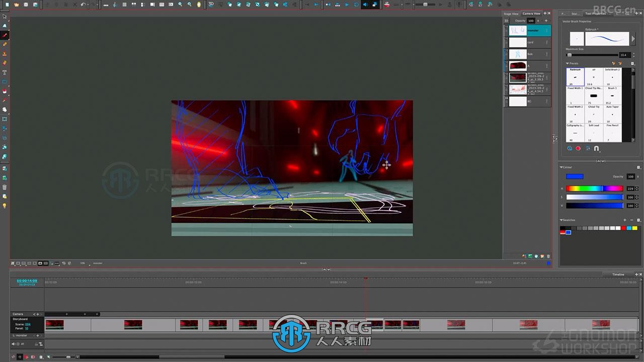
Task: Click the new brush preset icon
Action: click(614, 63)
